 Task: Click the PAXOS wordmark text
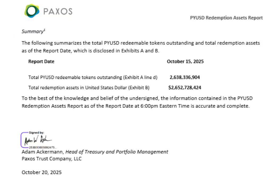coord(58,11)
